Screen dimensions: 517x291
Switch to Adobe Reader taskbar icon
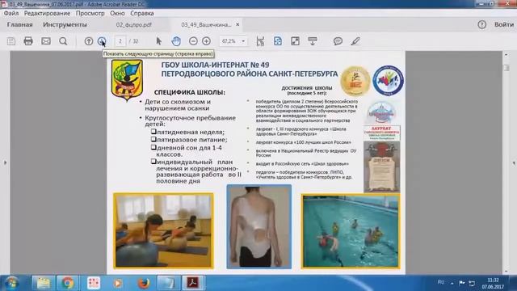(x=193, y=283)
